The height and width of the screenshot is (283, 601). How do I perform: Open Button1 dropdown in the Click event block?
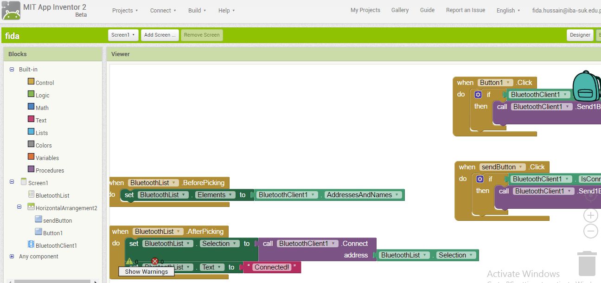click(x=495, y=83)
